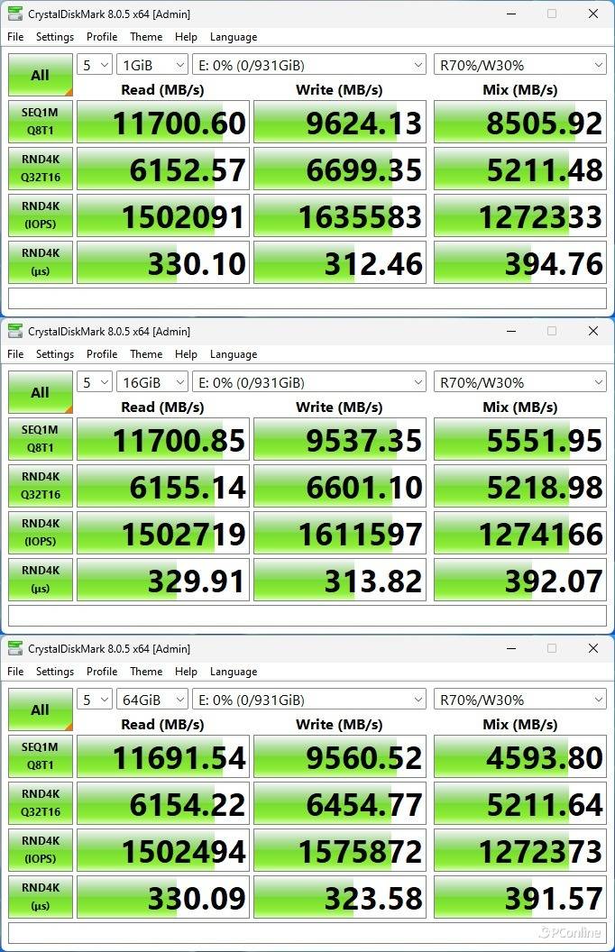Click sequential read value 11691.54

tap(163, 757)
